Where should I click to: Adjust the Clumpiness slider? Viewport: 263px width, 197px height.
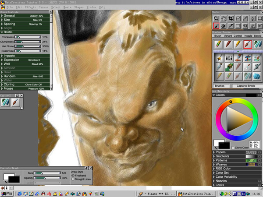(x=28, y=42)
